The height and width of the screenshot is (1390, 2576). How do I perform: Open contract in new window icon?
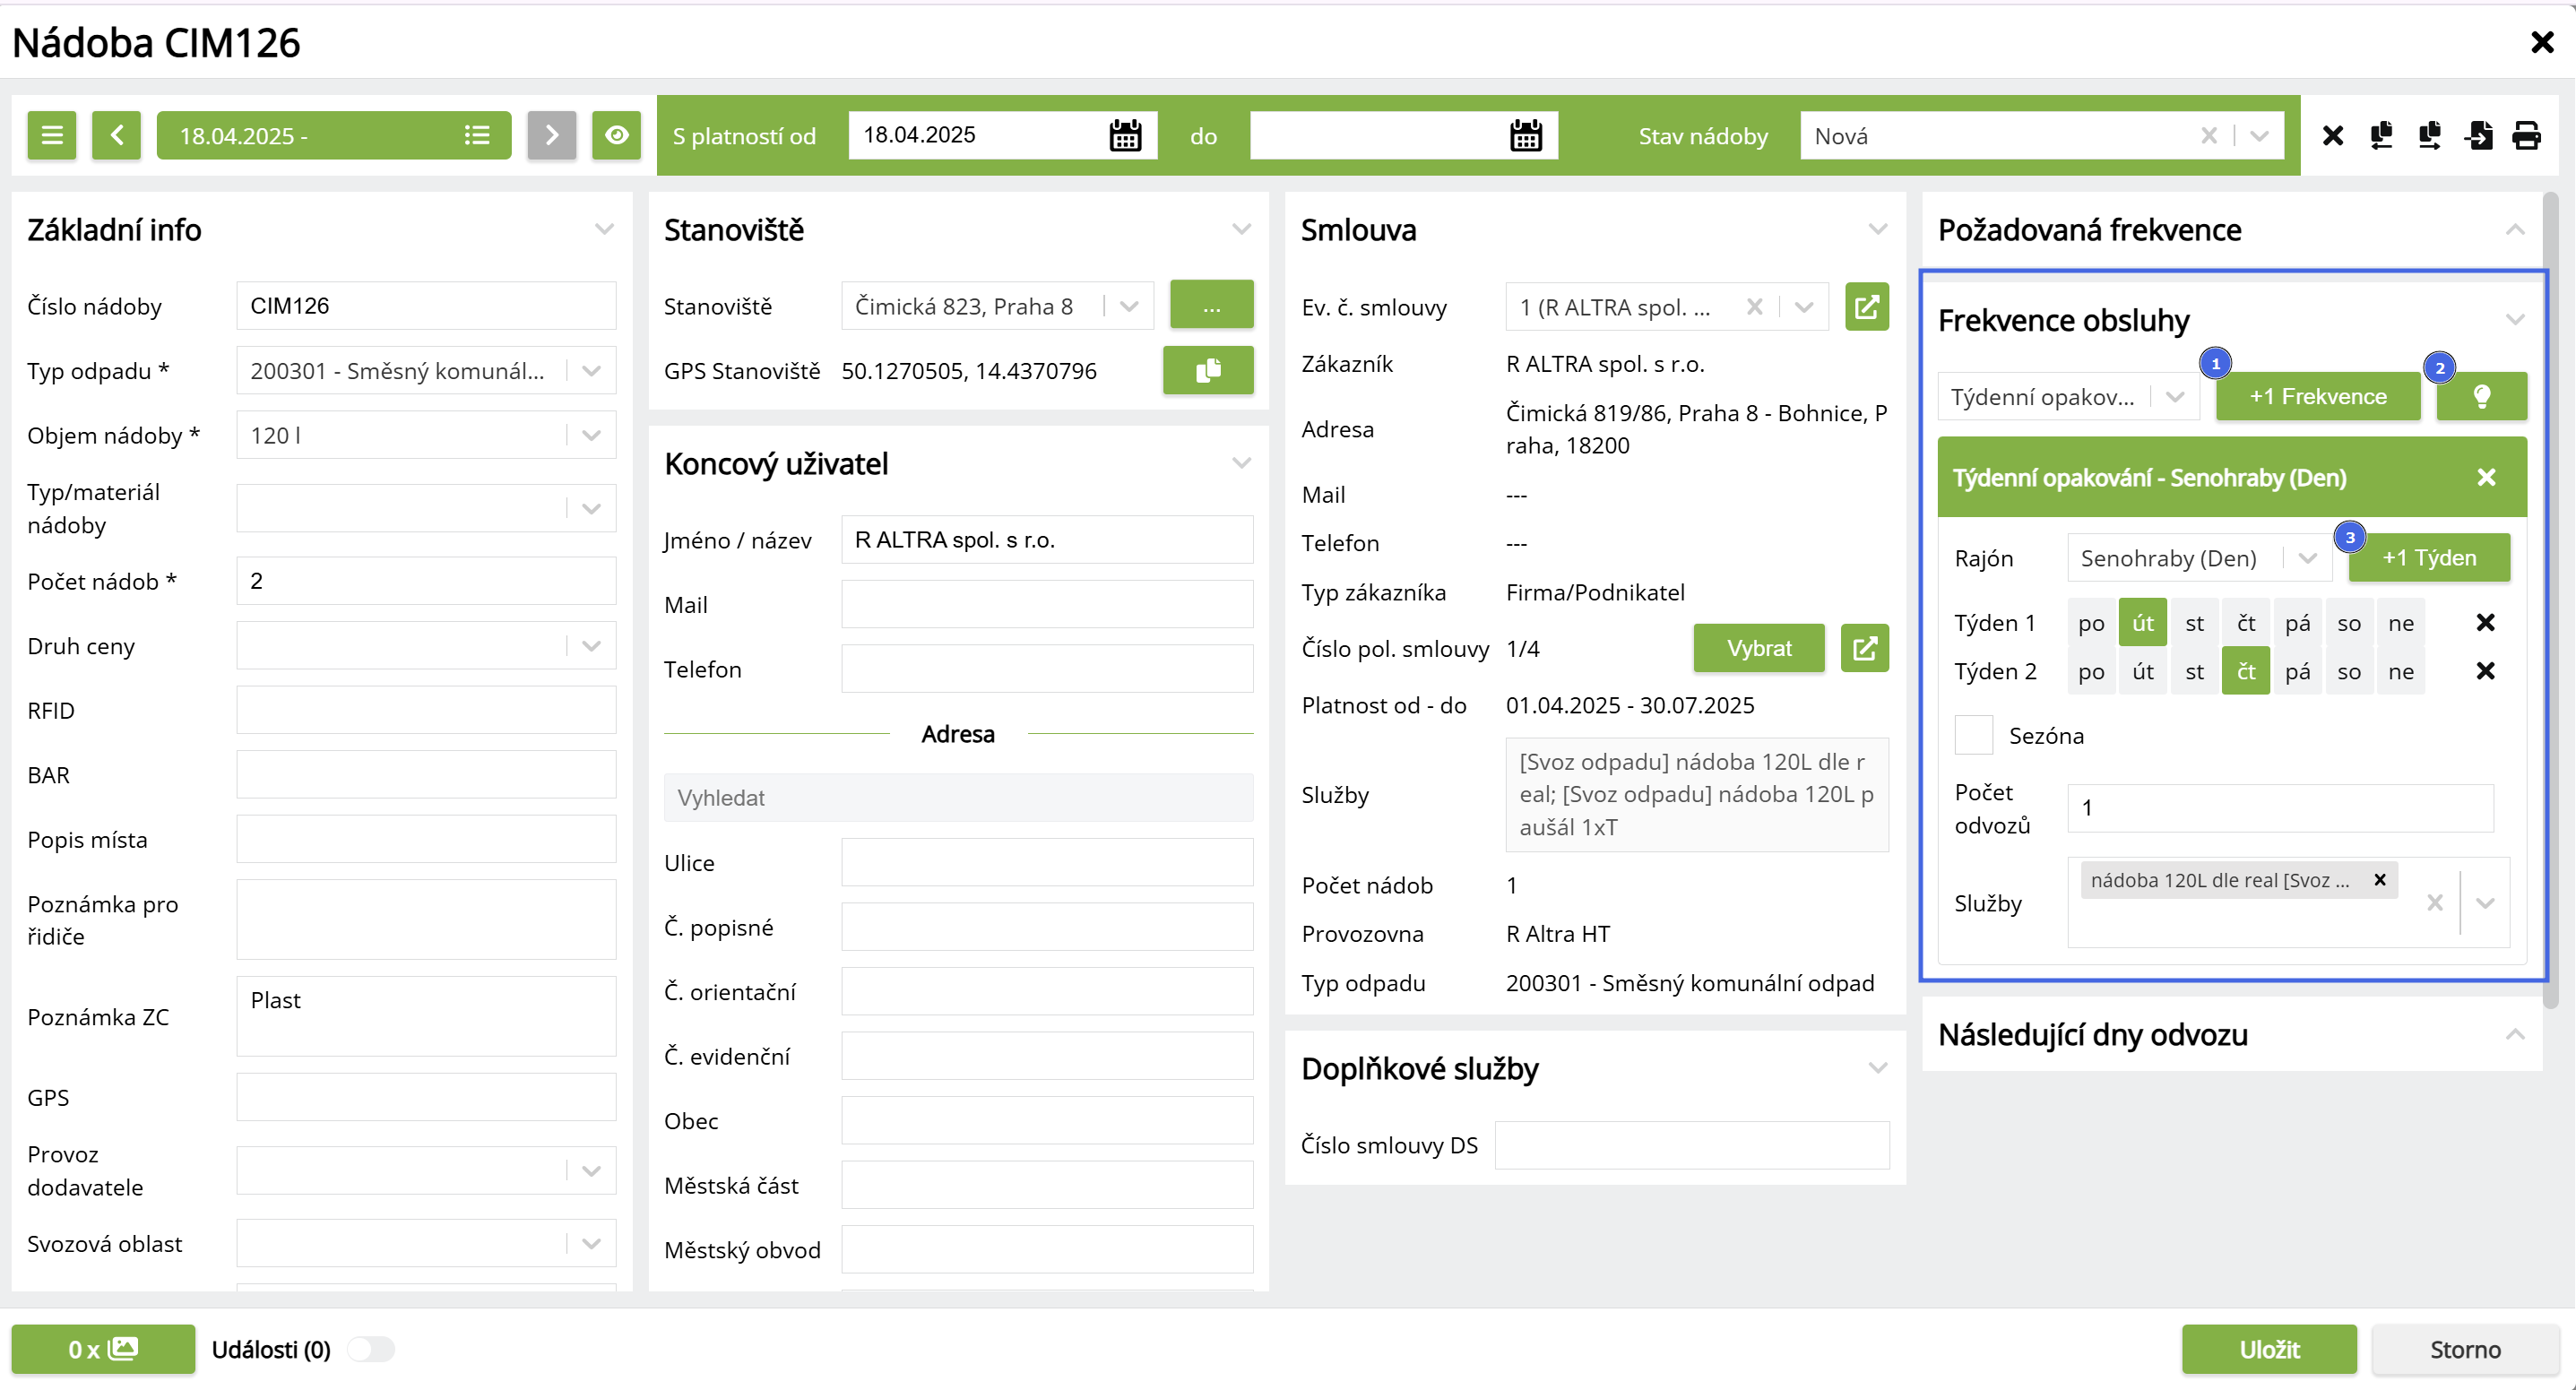point(1866,307)
